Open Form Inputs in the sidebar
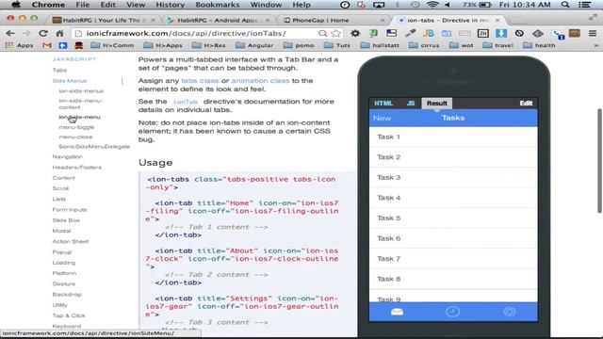Viewport: 603px width, 339px height. pyautogui.click(x=70, y=210)
